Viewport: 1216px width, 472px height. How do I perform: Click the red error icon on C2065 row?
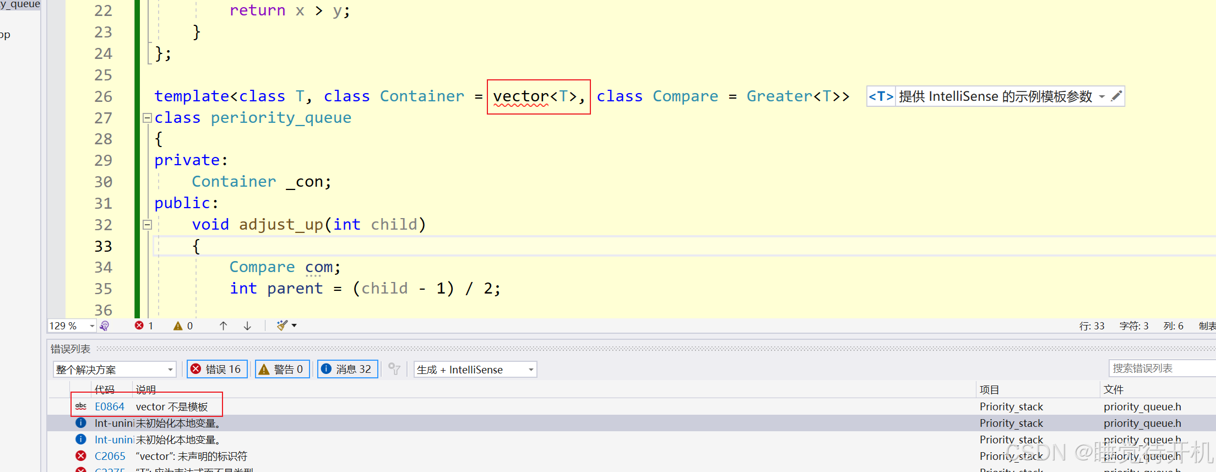coord(81,456)
